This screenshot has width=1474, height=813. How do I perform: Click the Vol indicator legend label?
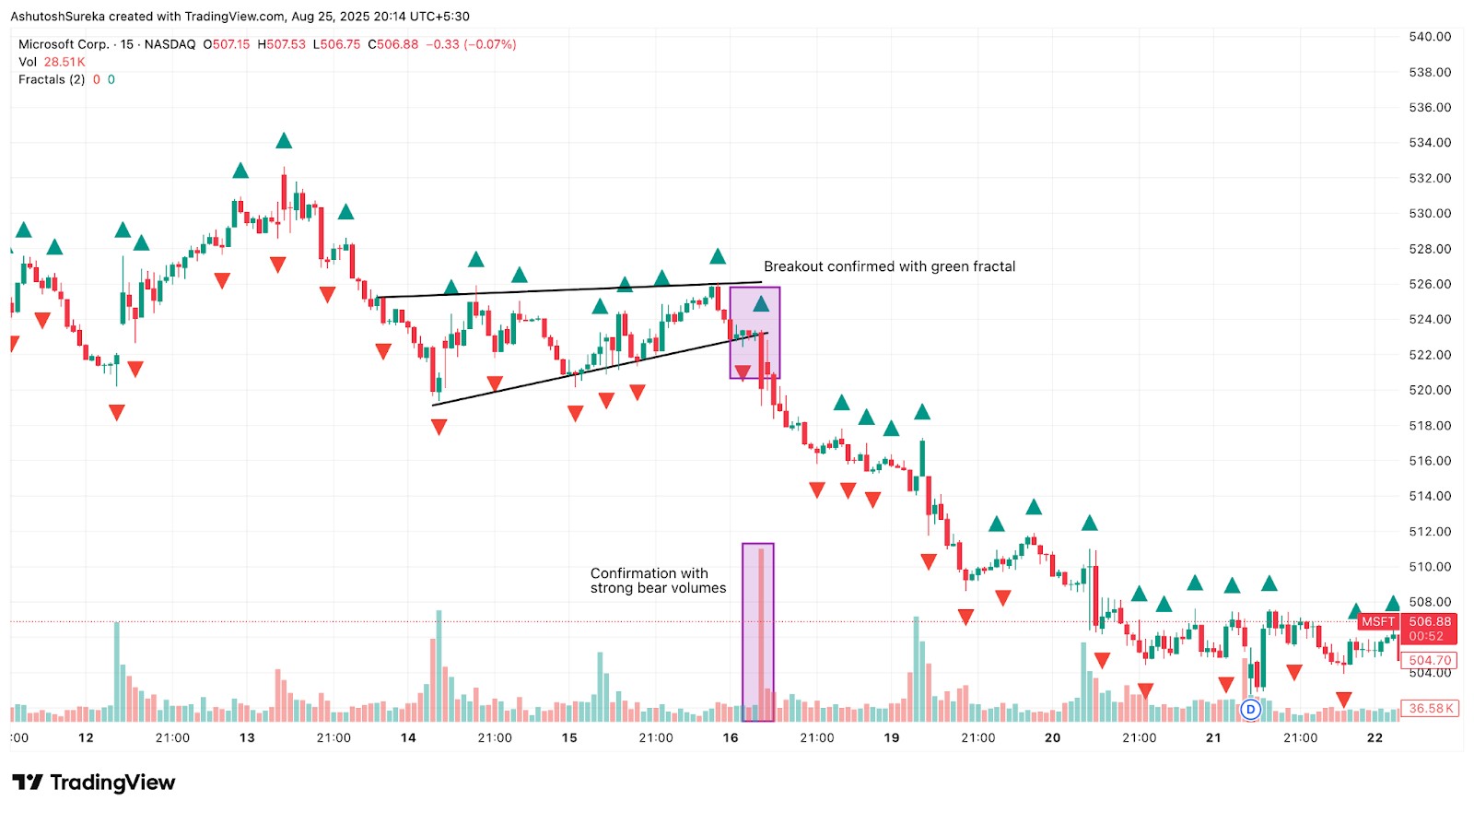pos(28,62)
